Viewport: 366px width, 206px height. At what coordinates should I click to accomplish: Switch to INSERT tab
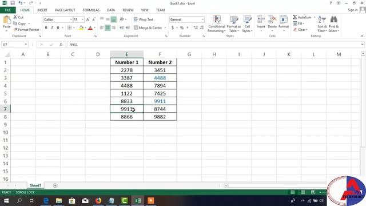click(42, 10)
